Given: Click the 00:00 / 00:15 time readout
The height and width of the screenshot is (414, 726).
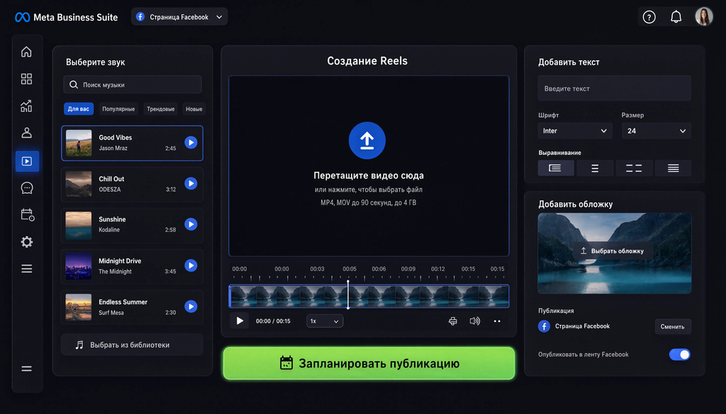Looking at the screenshot, I should pyautogui.click(x=273, y=321).
